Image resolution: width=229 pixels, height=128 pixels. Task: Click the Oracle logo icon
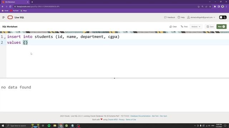pos(10,17)
